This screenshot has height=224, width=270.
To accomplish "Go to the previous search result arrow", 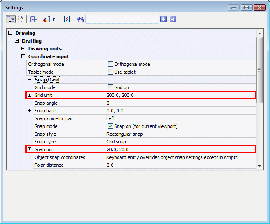I will [163, 19].
